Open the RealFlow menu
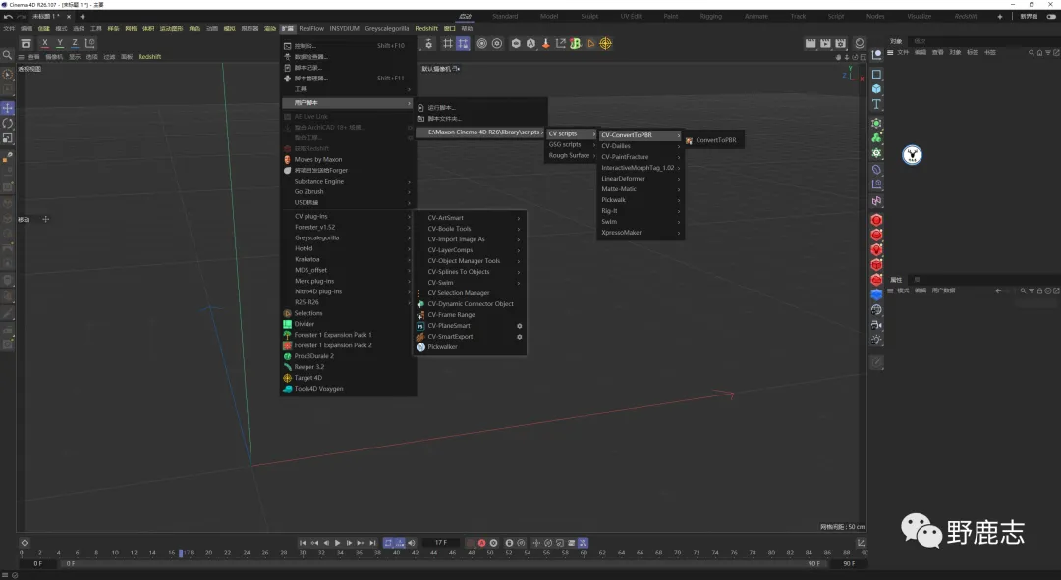The width and height of the screenshot is (1061, 580). [x=311, y=29]
